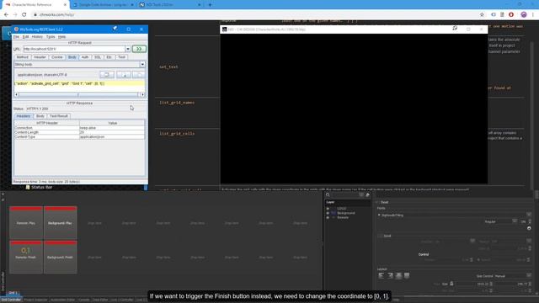
Task: Click the Content-Type header row
Action: [79, 136]
